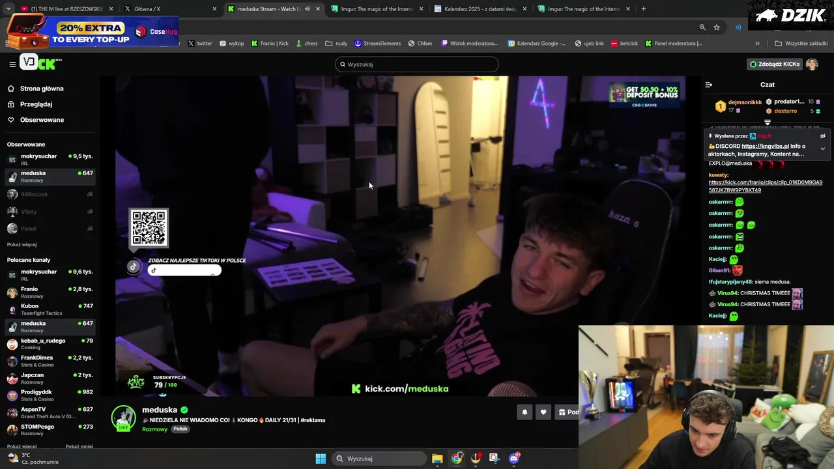This screenshot has width=834, height=469.
Task: Open the Kalendarz Google bookmark
Action: tap(536, 44)
